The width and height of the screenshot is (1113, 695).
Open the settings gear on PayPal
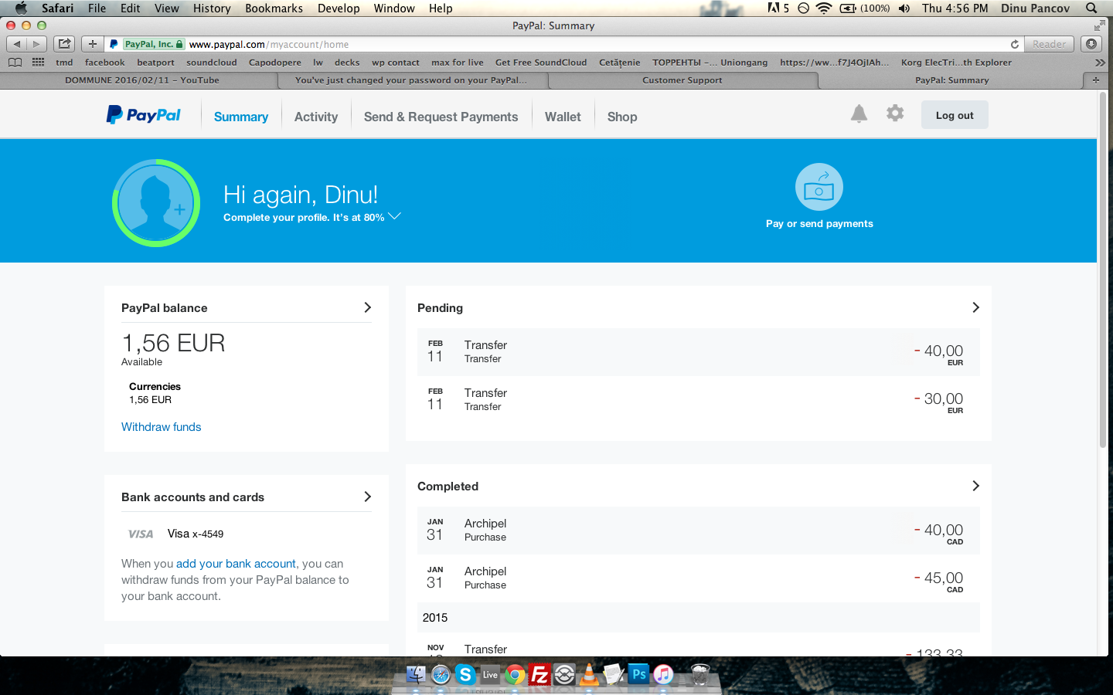[x=895, y=114]
